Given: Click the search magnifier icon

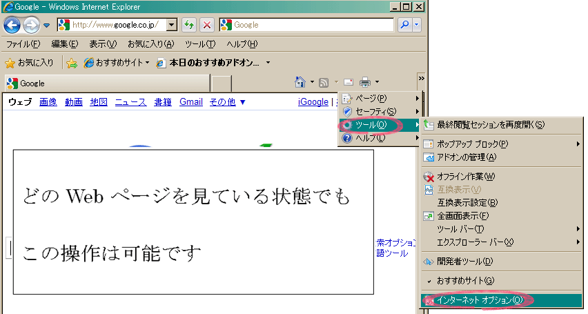Looking at the screenshot, I should [405, 25].
